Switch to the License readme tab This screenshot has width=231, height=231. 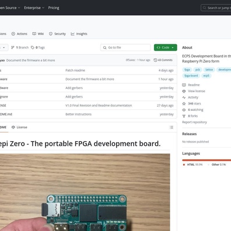pos(19,127)
